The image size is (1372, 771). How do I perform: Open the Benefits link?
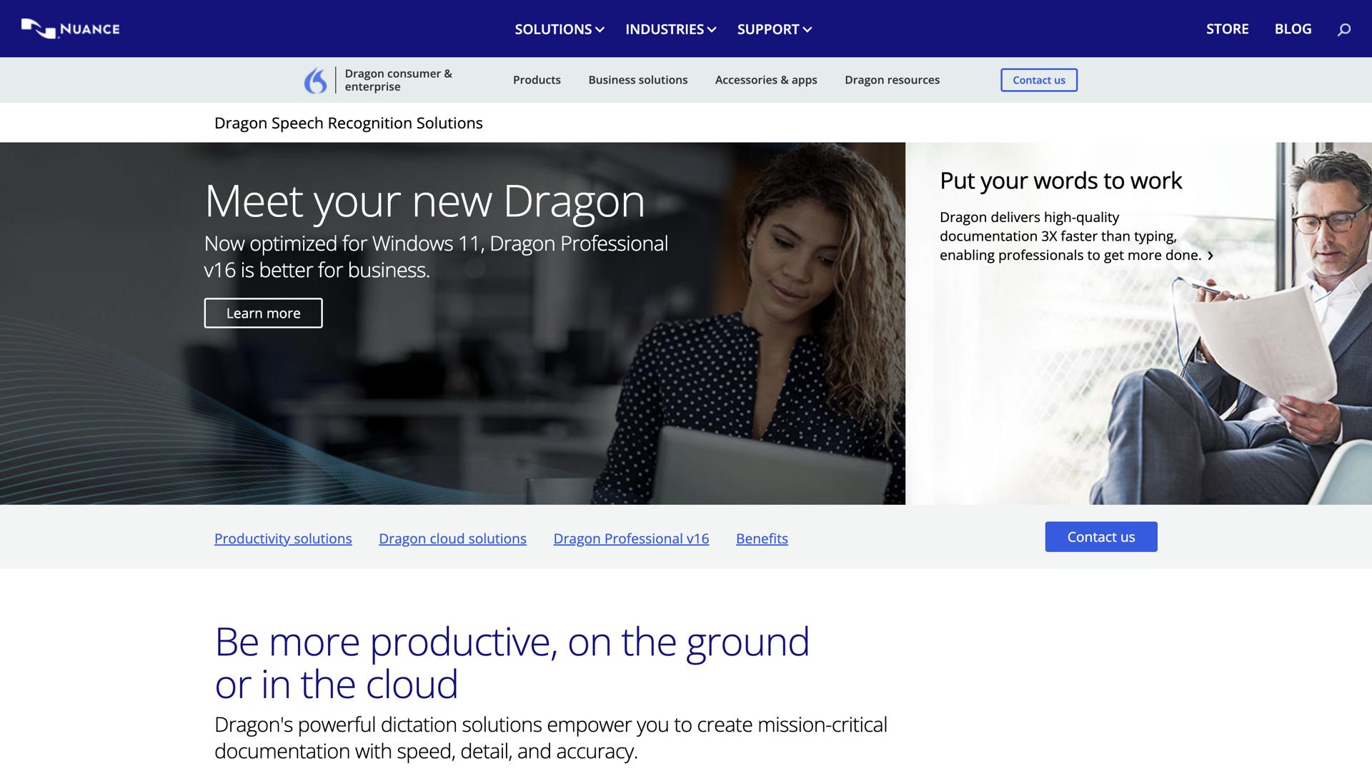click(762, 538)
